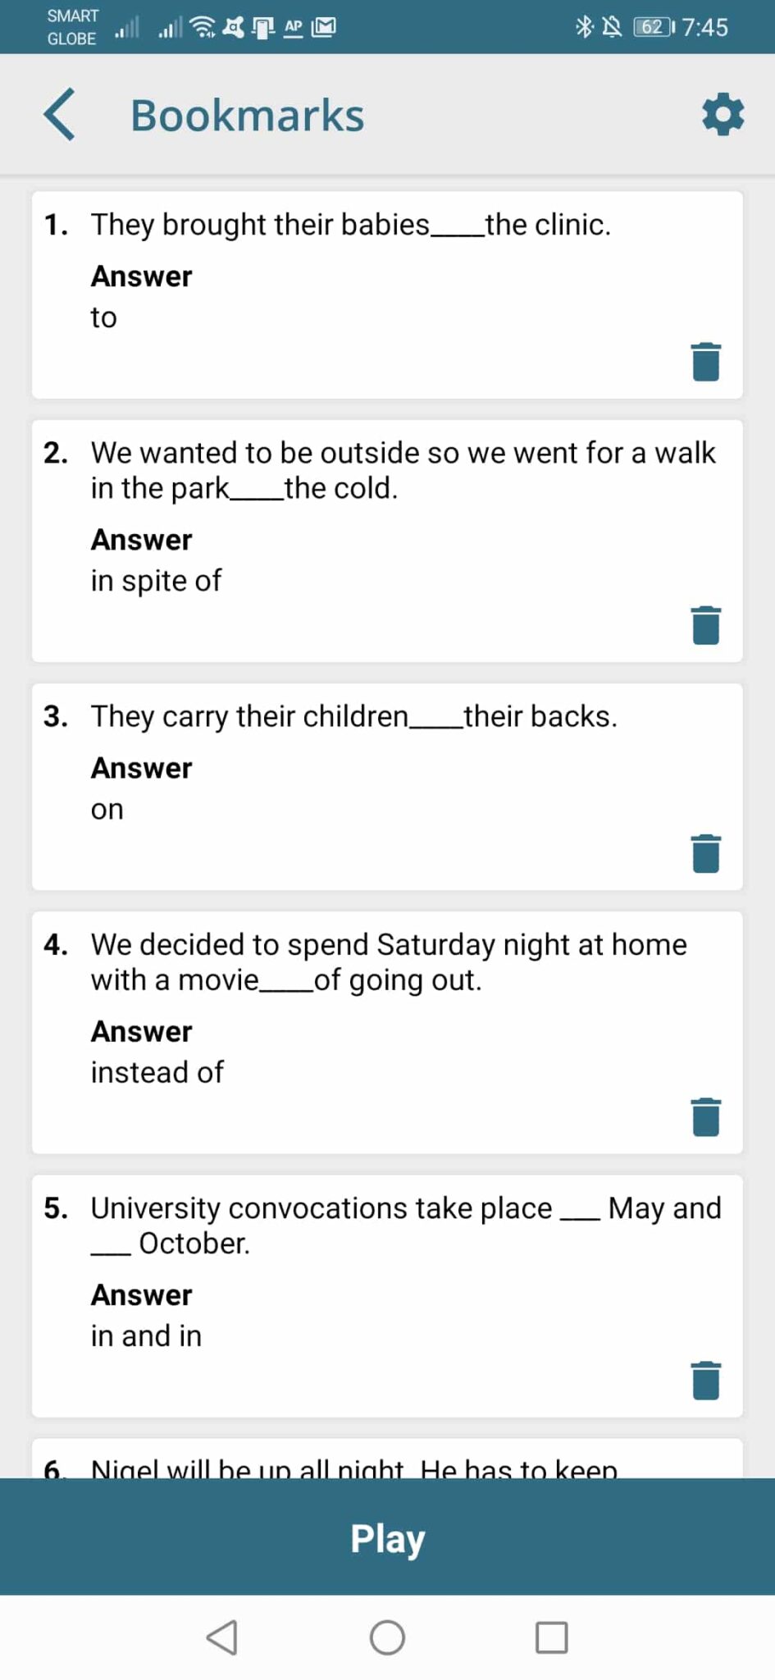Open question 5 about May and October
The image size is (775, 1680).
(406, 1226)
